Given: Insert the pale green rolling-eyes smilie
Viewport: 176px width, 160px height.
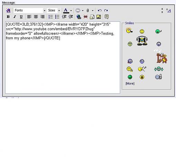Looking at the screenshot, I should (130, 44).
